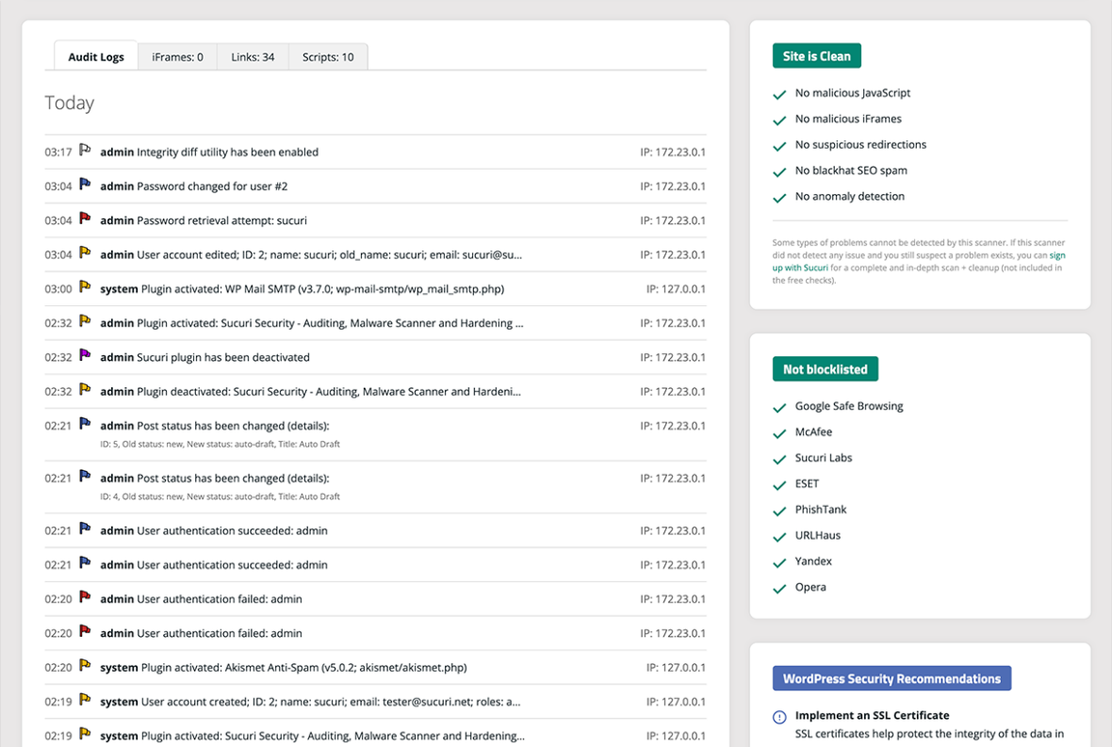The height and width of the screenshot is (747, 1112).
Task: Click the yellow flag on User account edited entry
Action: (x=85, y=253)
